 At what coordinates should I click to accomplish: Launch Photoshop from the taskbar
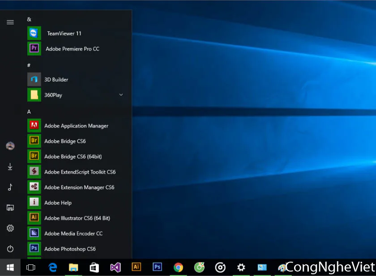tap(157, 267)
